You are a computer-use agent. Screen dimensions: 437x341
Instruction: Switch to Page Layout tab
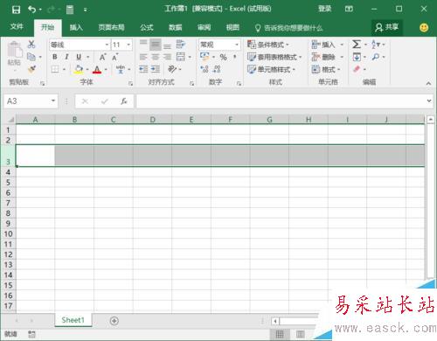(x=111, y=27)
